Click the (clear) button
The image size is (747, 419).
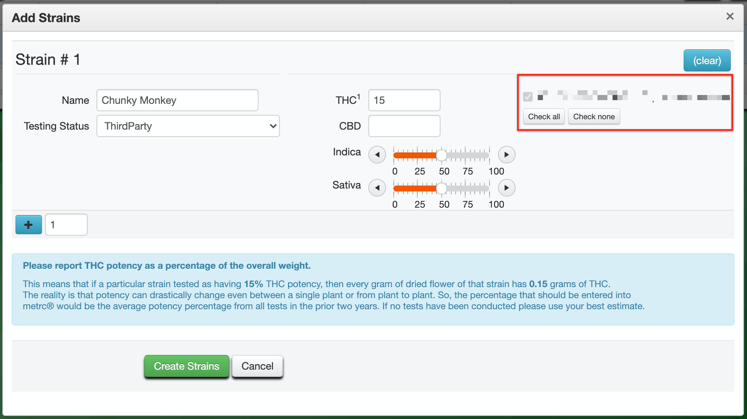(707, 60)
